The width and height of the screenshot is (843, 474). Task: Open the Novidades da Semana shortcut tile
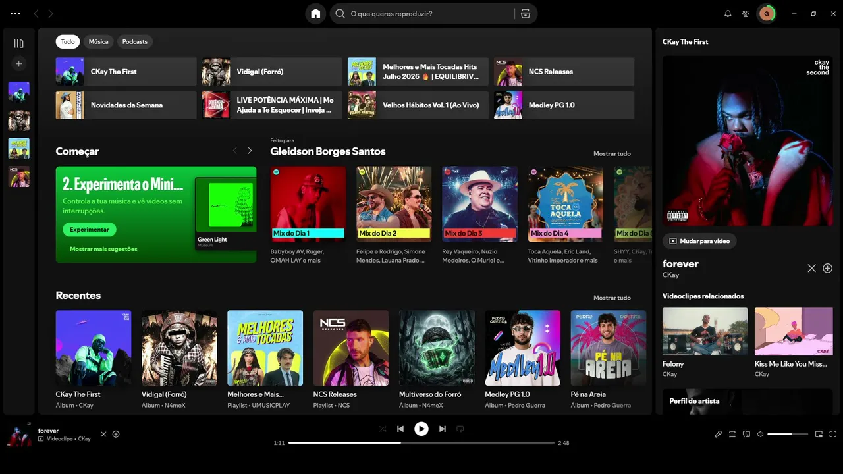[126, 105]
